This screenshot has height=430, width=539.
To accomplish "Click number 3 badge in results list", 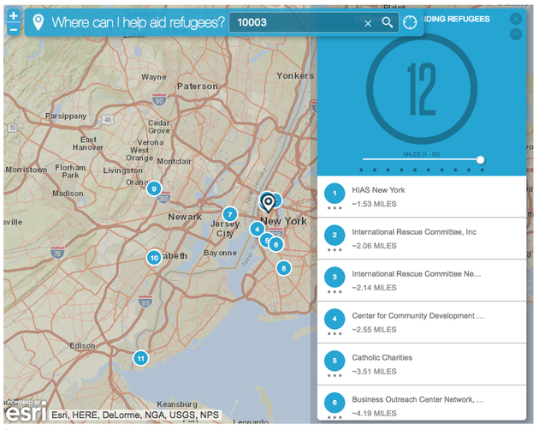I will (335, 277).
